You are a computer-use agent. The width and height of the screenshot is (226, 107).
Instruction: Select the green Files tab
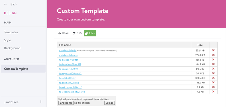tap(90, 33)
